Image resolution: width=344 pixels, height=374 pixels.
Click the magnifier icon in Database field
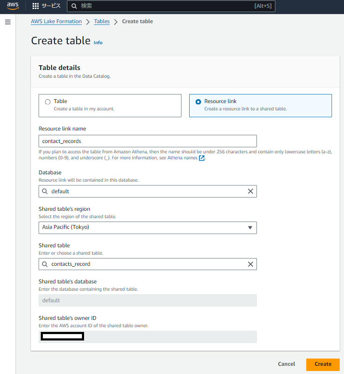coord(45,191)
